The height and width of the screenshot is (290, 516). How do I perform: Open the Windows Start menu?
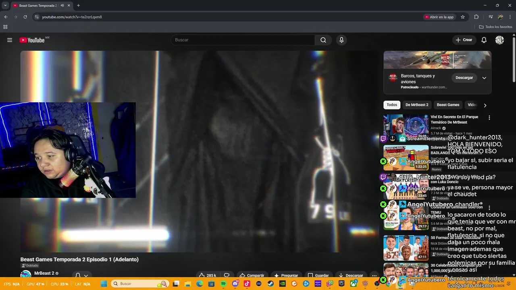tap(104, 284)
